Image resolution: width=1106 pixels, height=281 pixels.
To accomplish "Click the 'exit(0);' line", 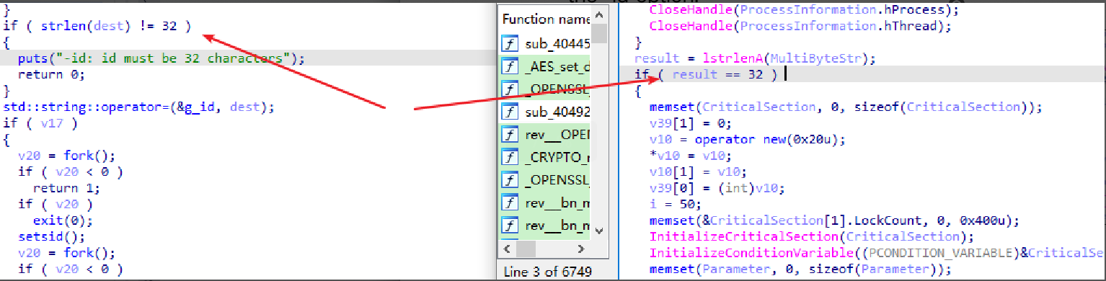I will point(63,220).
